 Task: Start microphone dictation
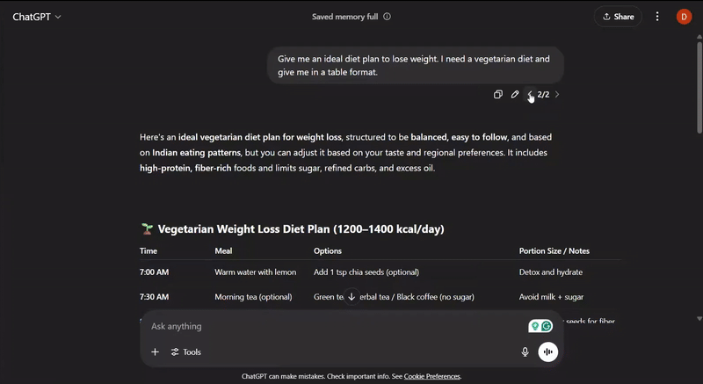[x=525, y=351]
